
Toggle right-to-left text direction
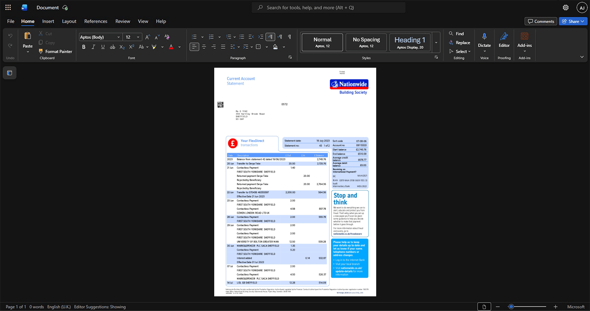pyautogui.click(x=280, y=37)
